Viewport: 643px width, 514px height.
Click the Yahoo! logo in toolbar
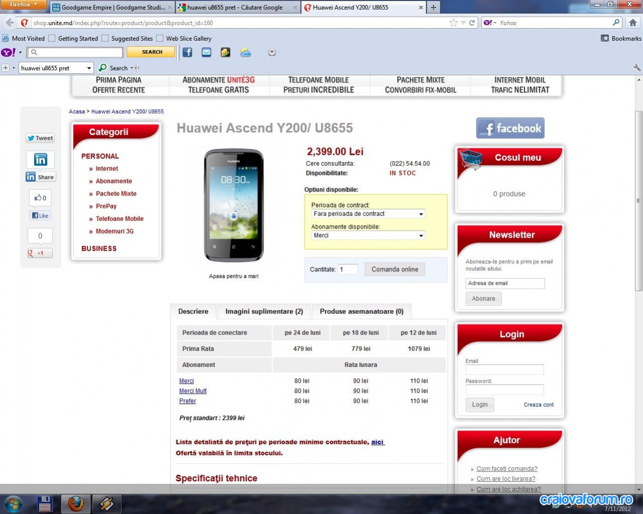[9, 52]
